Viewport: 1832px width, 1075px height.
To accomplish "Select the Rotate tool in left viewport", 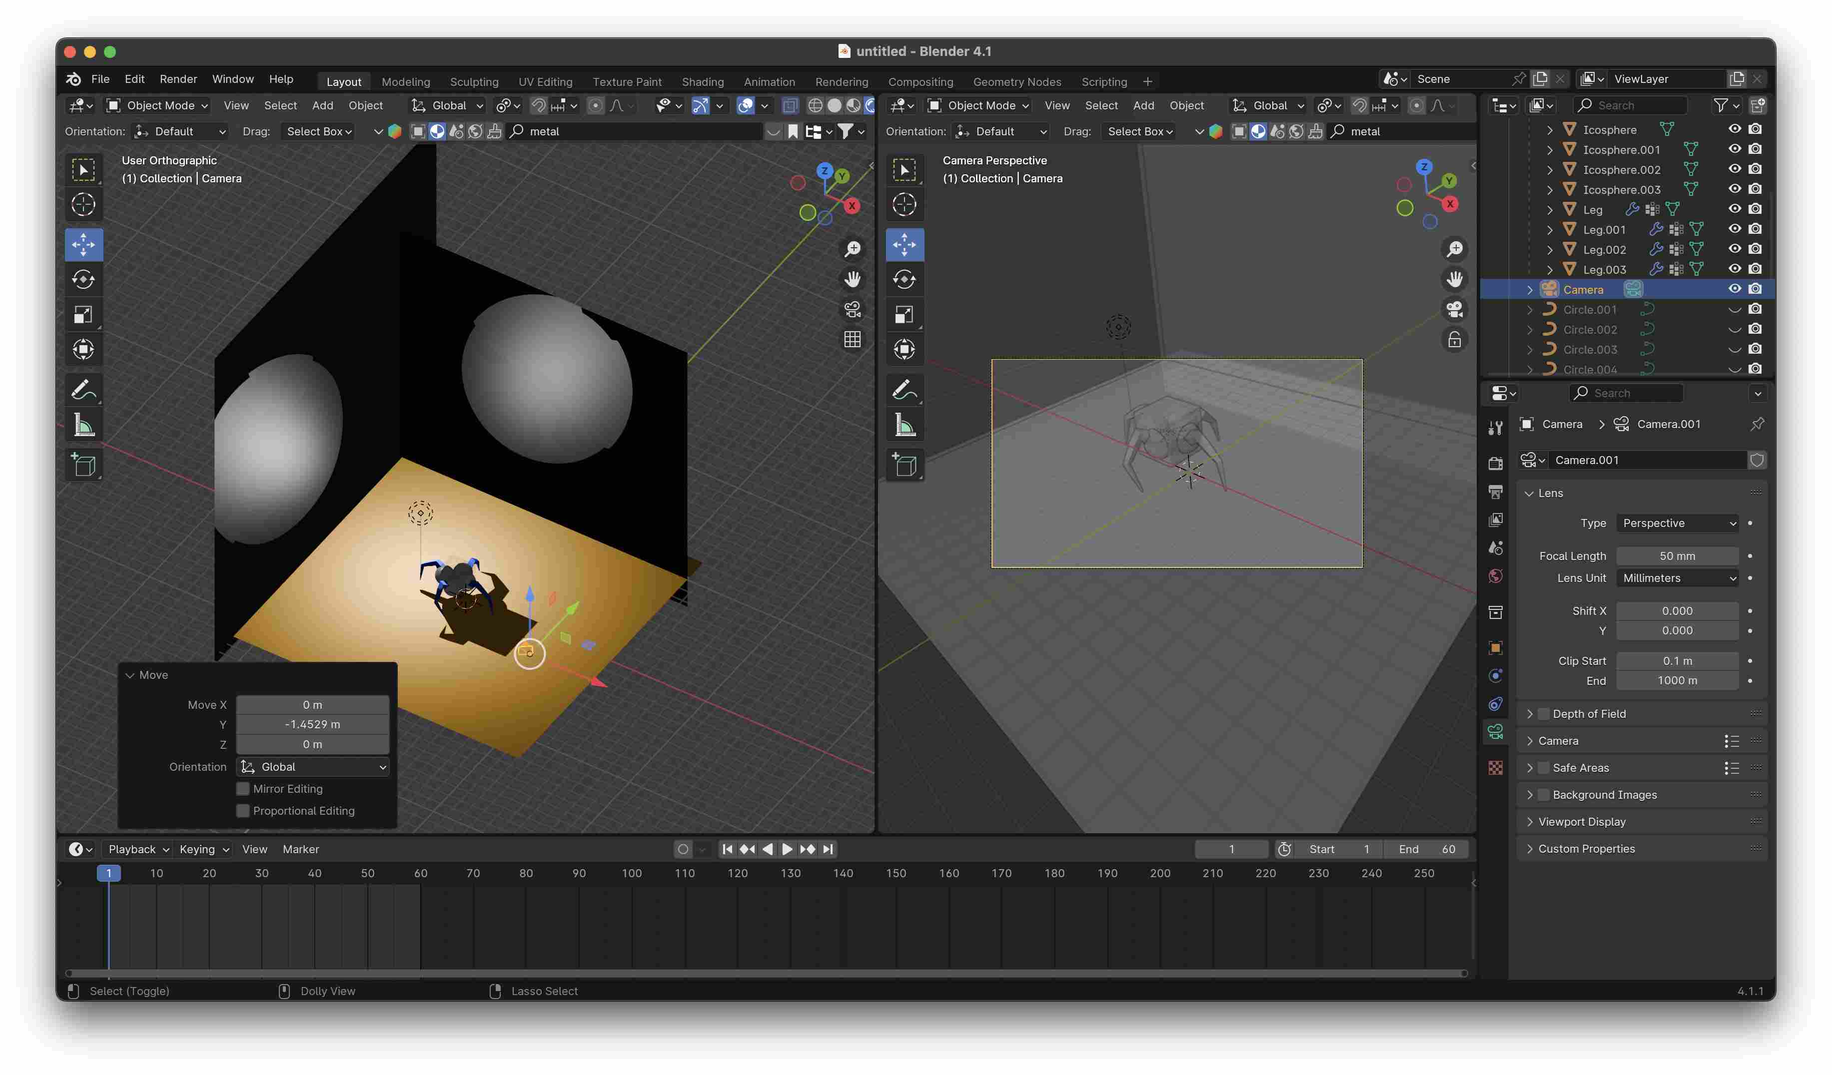I will click(x=83, y=279).
